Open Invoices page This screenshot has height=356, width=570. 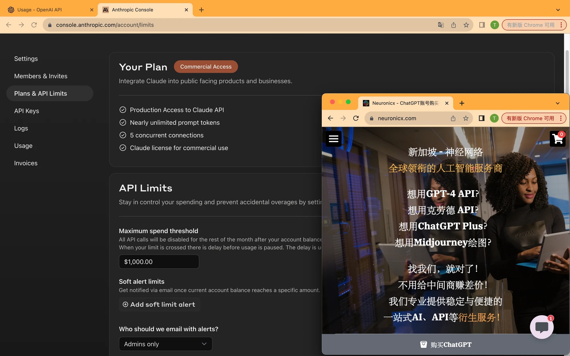tap(26, 163)
